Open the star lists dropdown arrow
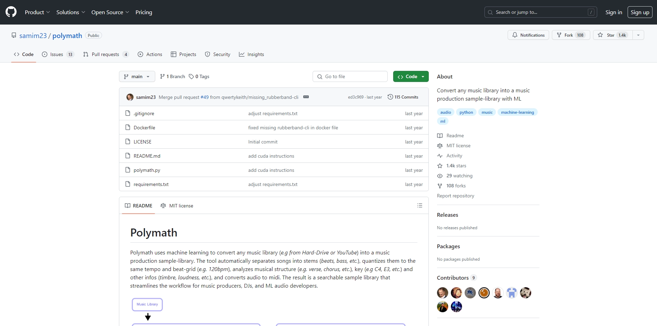Screen dimensions: 657x326 tap(638, 35)
